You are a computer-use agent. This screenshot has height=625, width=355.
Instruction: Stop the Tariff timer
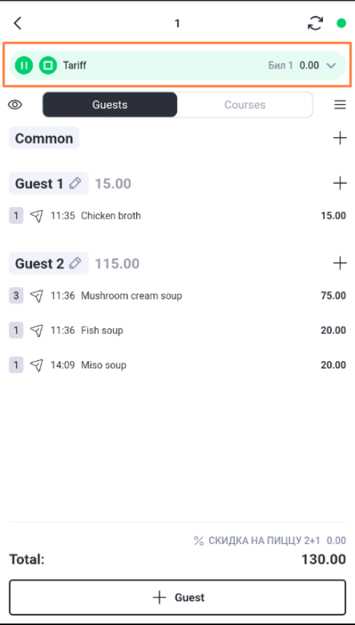(48, 66)
